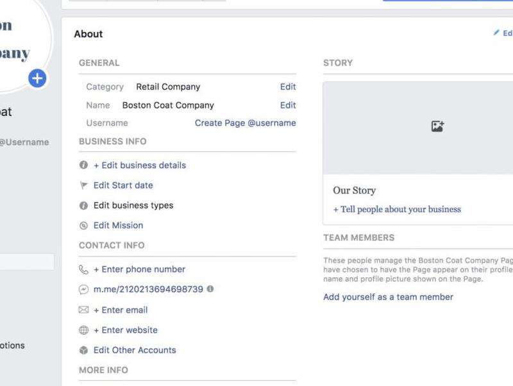Click the info icon beside Edit business types
This screenshot has height=386, width=513.
tap(83, 205)
